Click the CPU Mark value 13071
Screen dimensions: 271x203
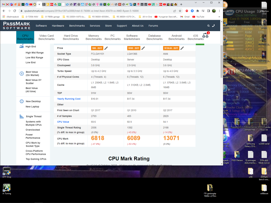pyautogui.click(x=171, y=138)
